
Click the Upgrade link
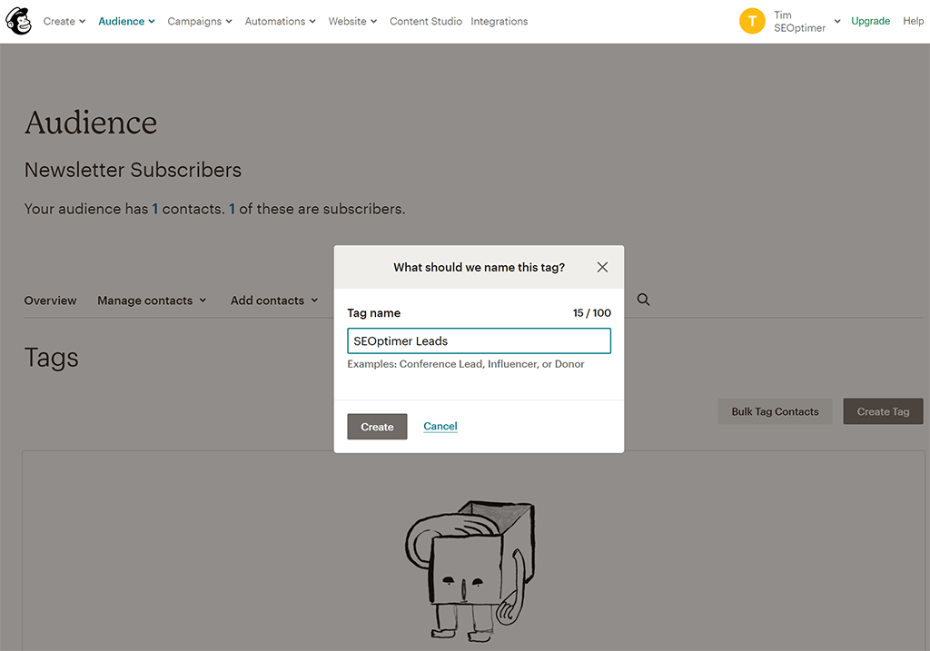[870, 21]
